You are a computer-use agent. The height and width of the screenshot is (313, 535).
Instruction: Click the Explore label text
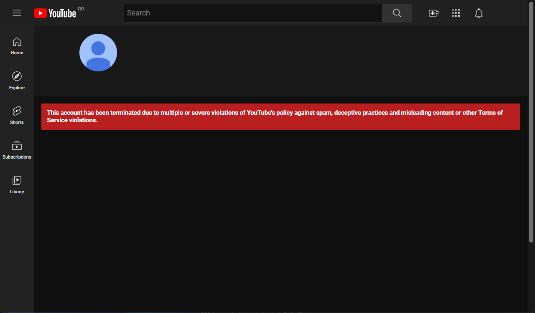click(17, 88)
